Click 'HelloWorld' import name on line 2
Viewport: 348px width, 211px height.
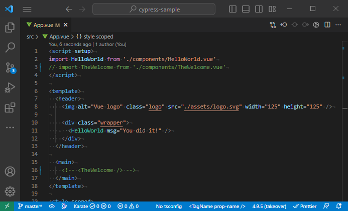(x=87, y=59)
